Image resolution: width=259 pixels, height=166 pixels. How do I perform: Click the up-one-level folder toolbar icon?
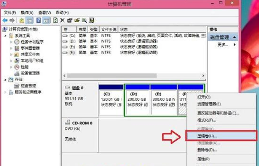coord(22,20)
